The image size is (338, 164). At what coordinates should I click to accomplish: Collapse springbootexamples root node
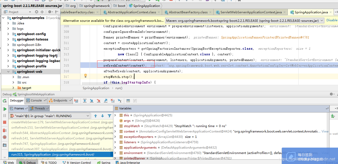coord(3,18)
